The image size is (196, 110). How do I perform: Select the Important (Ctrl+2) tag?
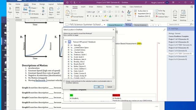click(x=143, y=13)
